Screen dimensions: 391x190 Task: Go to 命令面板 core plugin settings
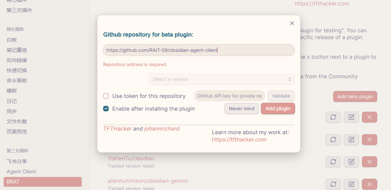click(x=17, y=80)
